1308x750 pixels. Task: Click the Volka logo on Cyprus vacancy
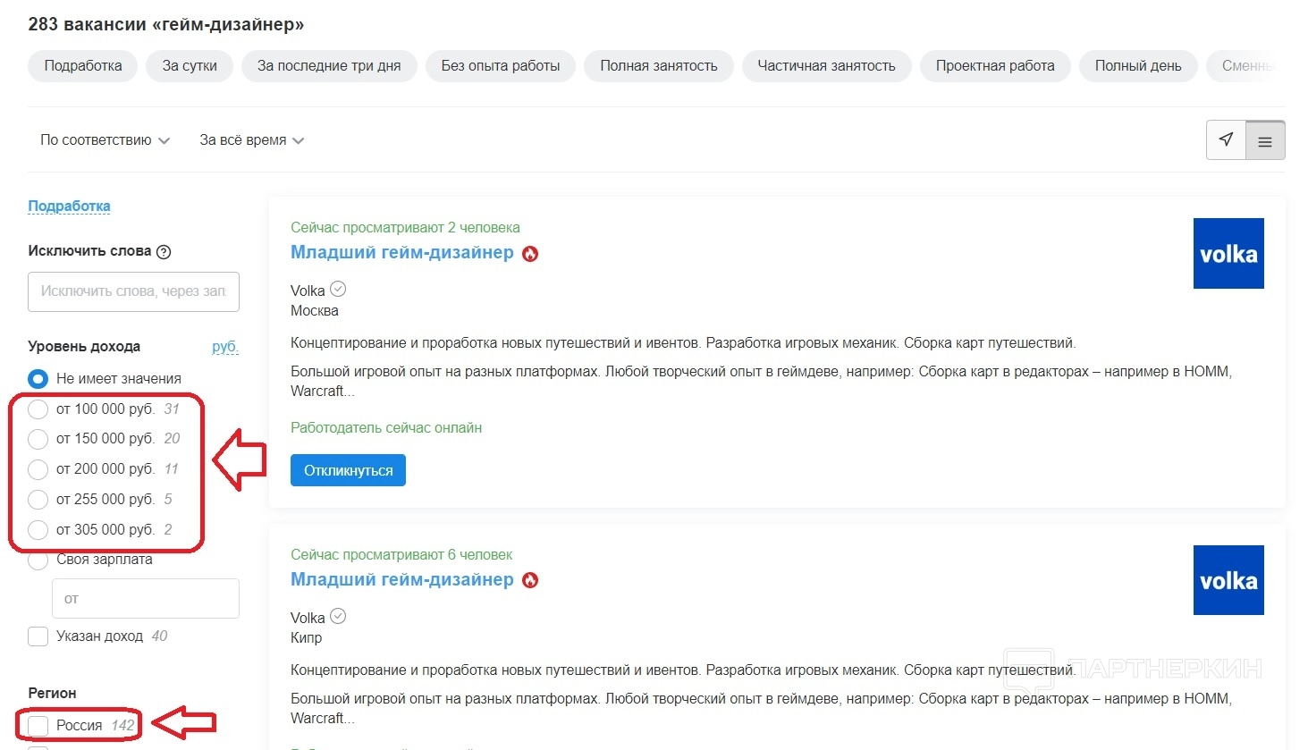1228,581
